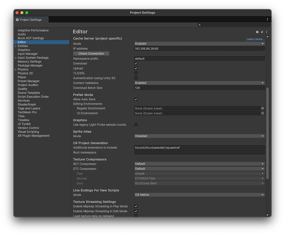
Task: Expand the Entities tree item
Action: [16, 46]
